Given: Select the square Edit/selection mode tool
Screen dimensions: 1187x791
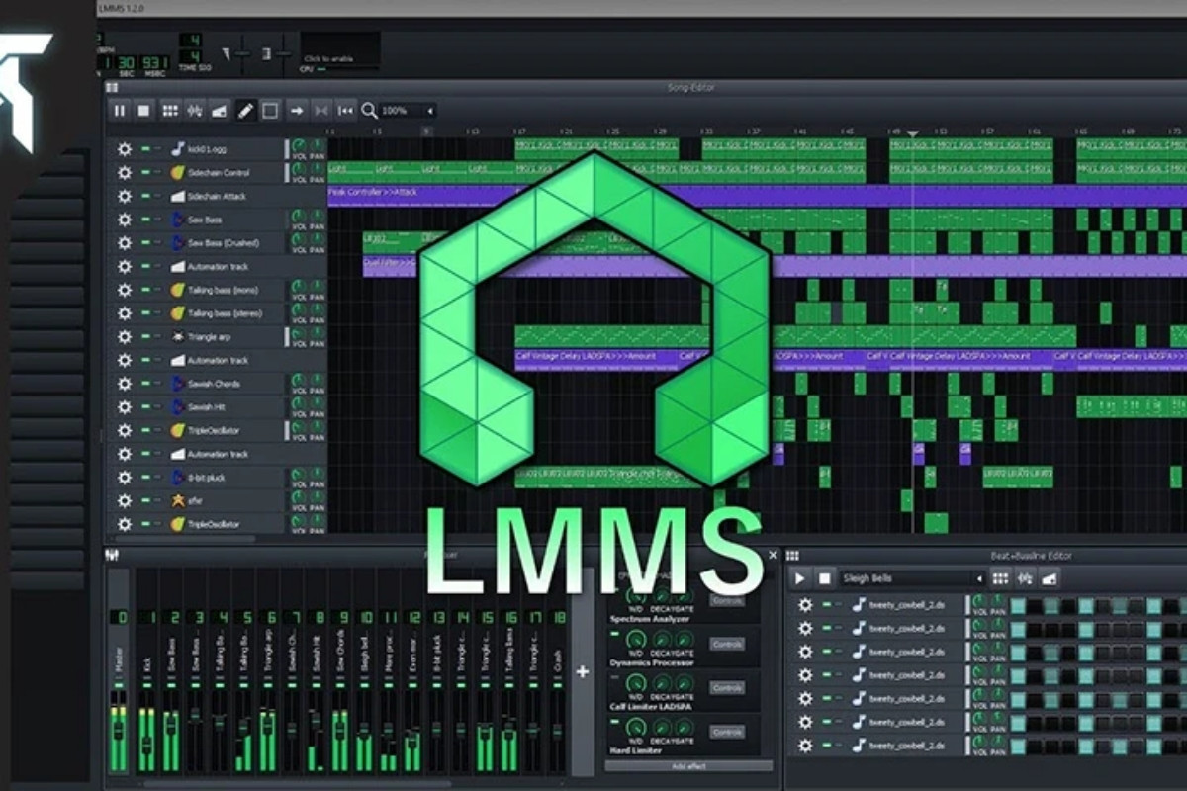Looking at the screenshot, I should 270,111.
